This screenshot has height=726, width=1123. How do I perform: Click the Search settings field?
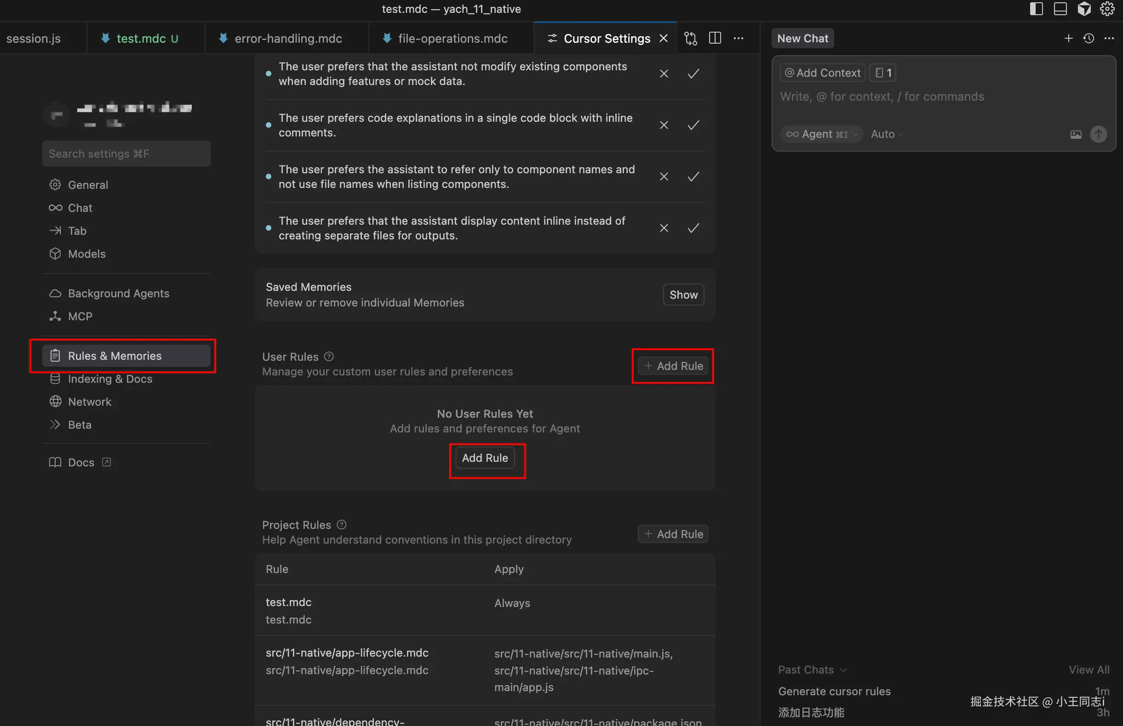click(126, 153)
